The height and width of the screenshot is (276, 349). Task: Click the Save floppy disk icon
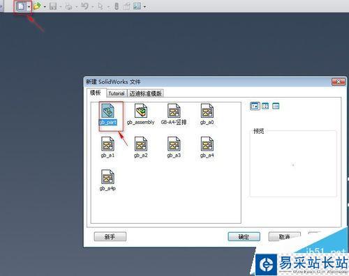53,6
